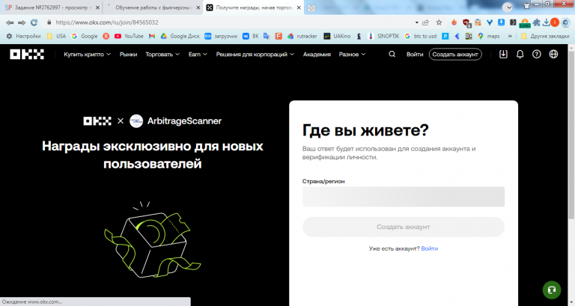Expand the Разное dropdown menu
This screenshot has width=575, height=306.
pos(352,54)
